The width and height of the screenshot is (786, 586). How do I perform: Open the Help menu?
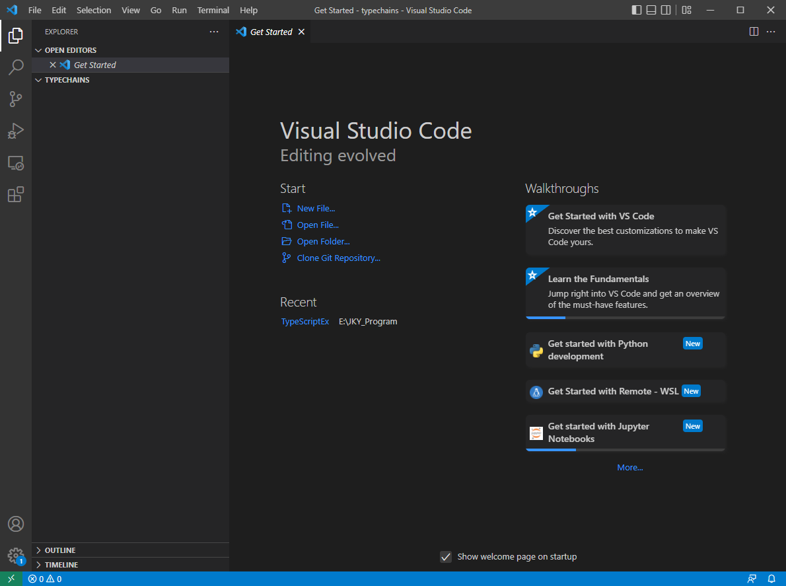coord(248,10)
